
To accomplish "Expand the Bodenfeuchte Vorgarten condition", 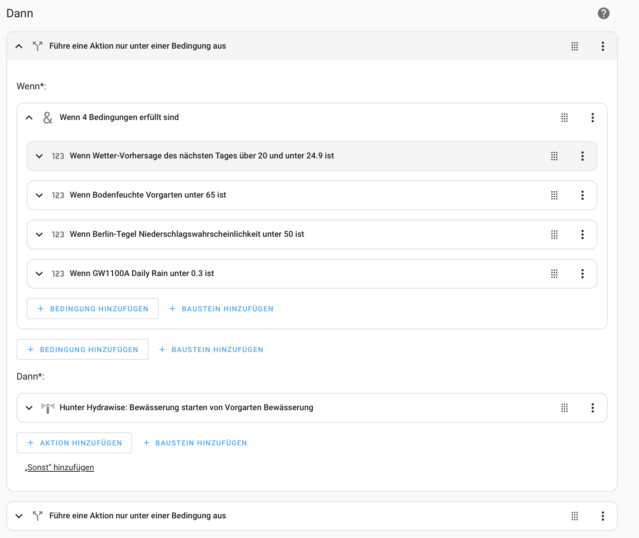I will [39, 195].
